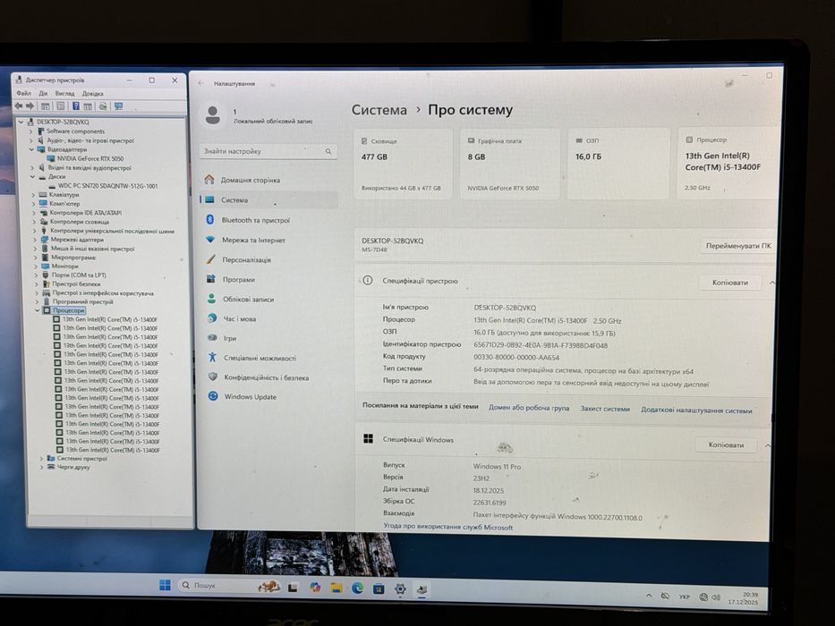The height and width of the screenshot is (626, 835).
Task: Click the scan for hardware changes monitor icon
Action: coord(119,106)
